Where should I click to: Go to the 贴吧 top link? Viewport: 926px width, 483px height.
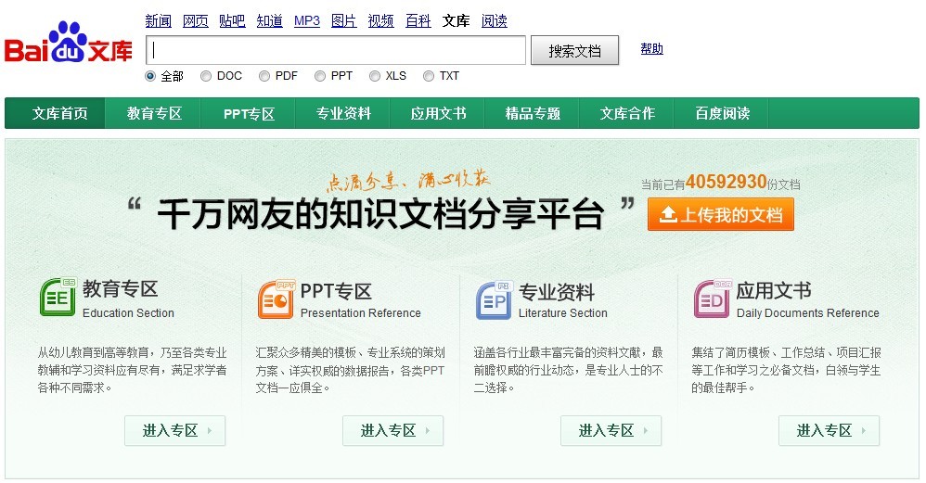click(x=232, y=21)
